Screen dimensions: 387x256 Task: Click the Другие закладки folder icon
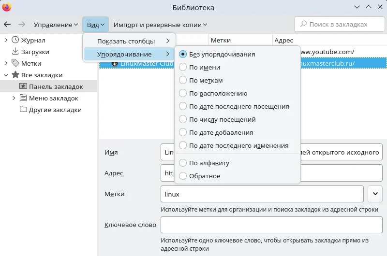click(23, 109)
